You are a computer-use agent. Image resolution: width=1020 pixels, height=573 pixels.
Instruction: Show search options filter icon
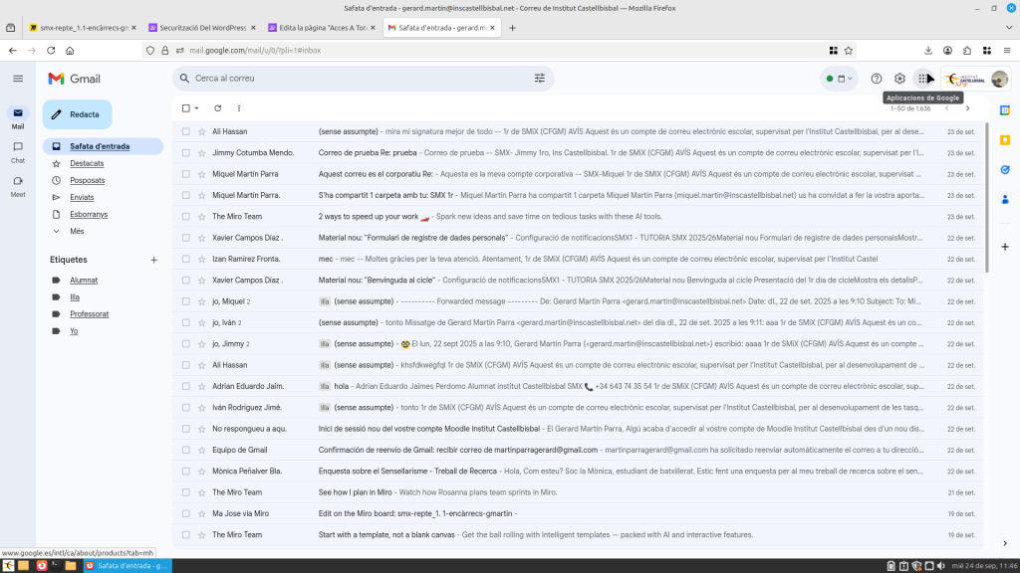point(540,79)
